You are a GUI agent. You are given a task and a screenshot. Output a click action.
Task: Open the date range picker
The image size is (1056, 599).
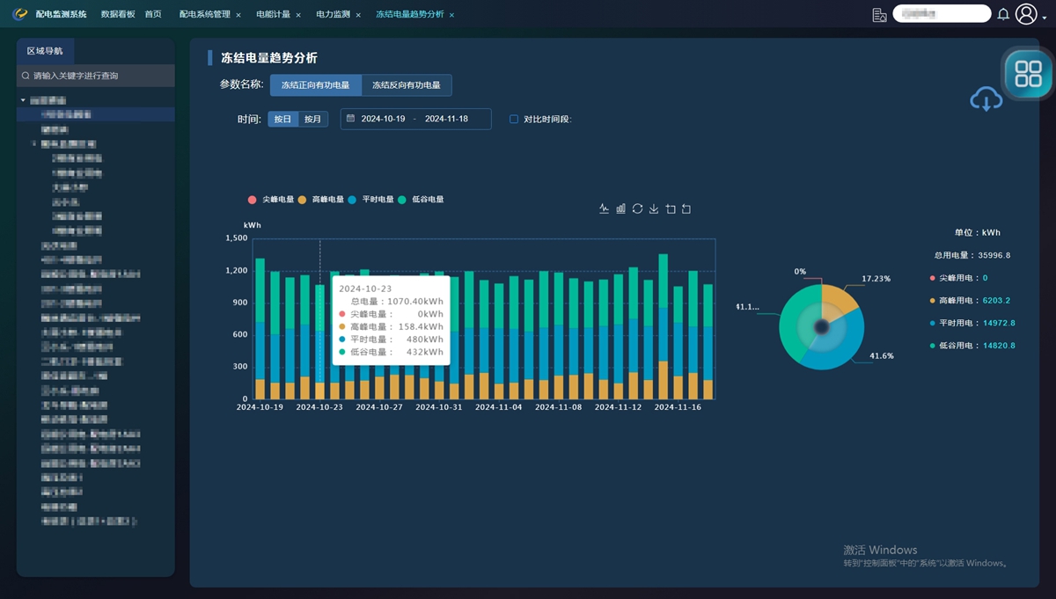click(415, 119)
